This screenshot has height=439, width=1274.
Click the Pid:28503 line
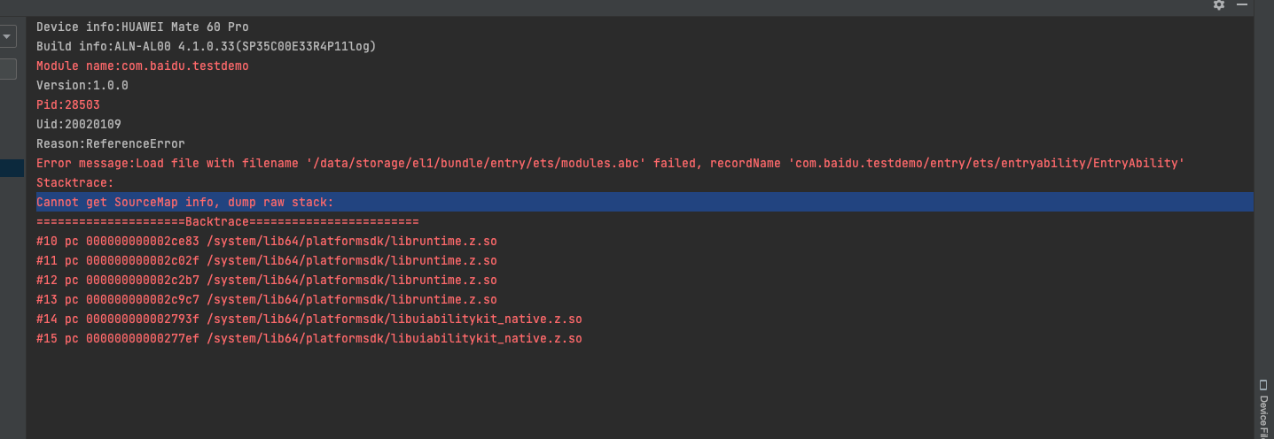click(68, 104)
